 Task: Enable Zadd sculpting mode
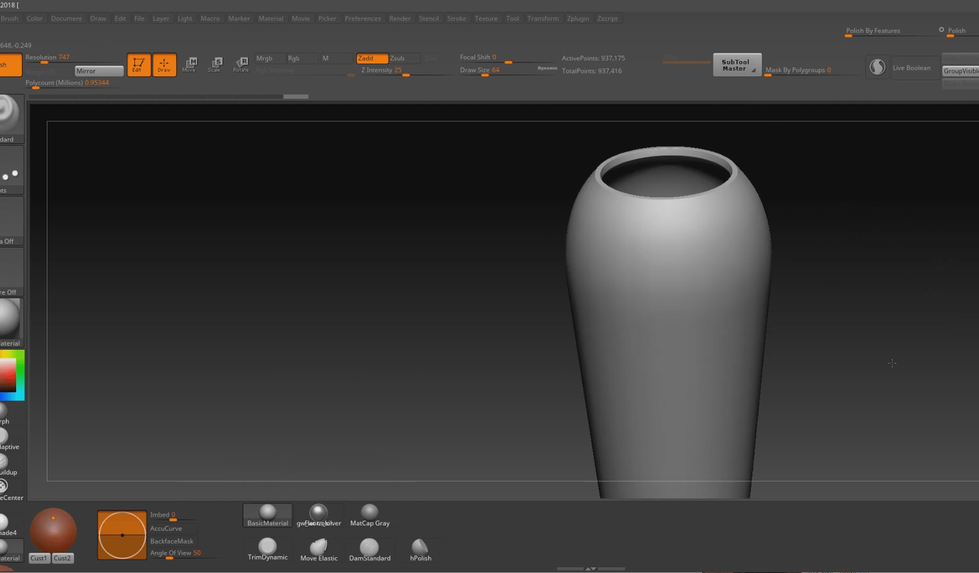click(x=372, y=58)
